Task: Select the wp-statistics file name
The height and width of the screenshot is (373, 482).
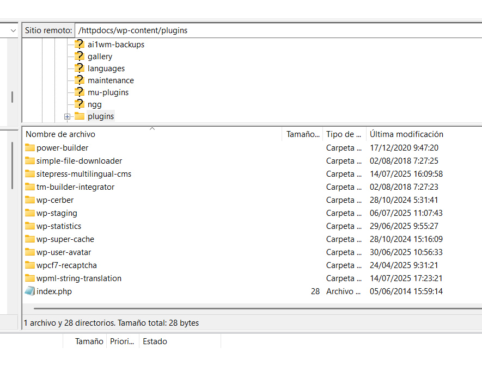Action: tap(59, 226)
